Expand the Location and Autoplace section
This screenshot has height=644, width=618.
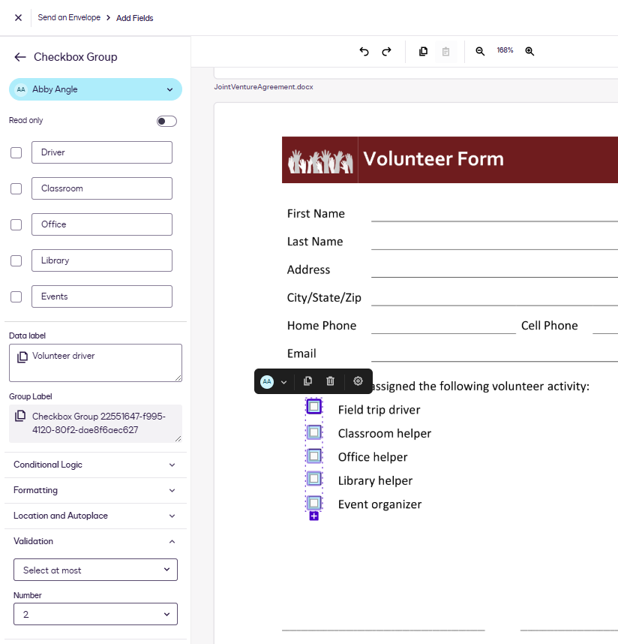pyautogui.click(x=95, y=516)
